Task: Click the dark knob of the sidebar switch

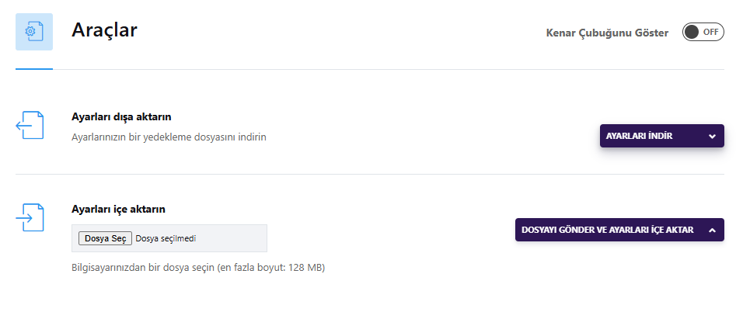Action: point(692,32)
